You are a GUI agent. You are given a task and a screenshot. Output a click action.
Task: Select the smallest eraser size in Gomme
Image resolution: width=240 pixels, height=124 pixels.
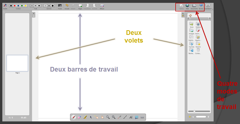coord(45,5)
